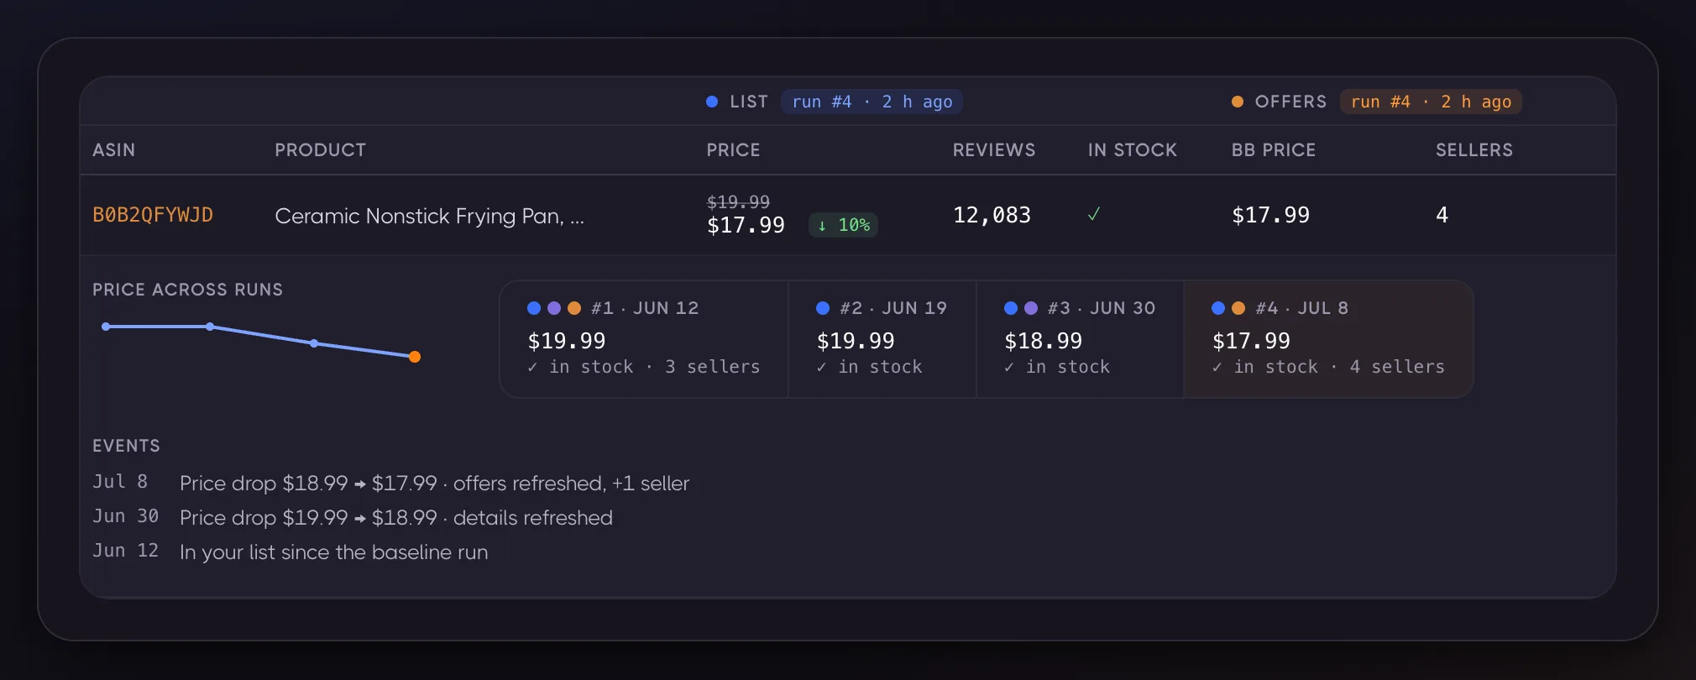Viewport: 1696px width, 680px height.
Task: Click the orange dot in run #1 card
Action: (574, 308)
